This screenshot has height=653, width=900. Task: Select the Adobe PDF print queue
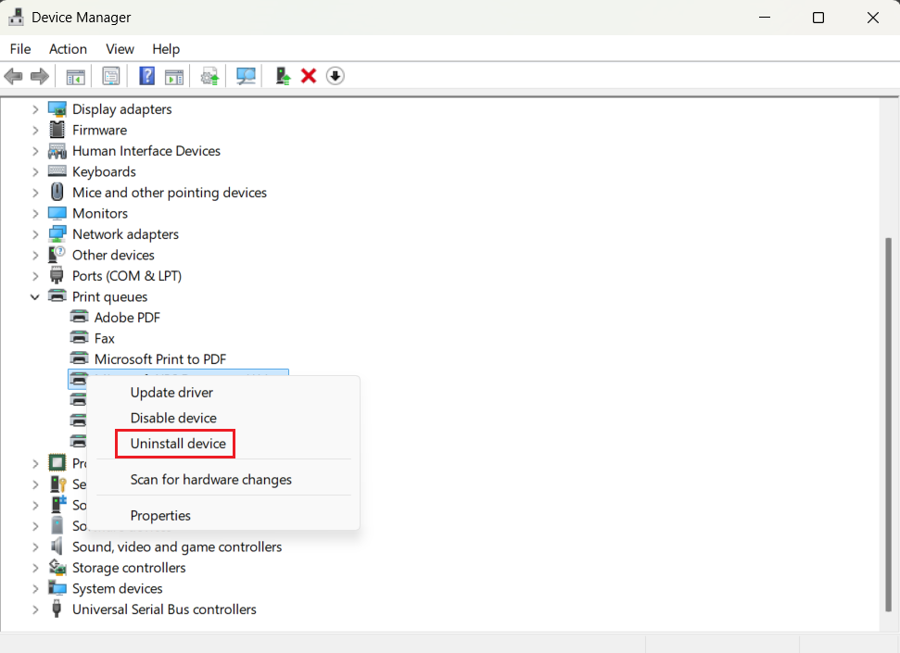click(127, 318)
